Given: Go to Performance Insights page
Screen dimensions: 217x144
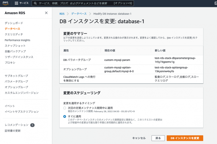Looking at the screenshot, I should (x=17, y=40).
